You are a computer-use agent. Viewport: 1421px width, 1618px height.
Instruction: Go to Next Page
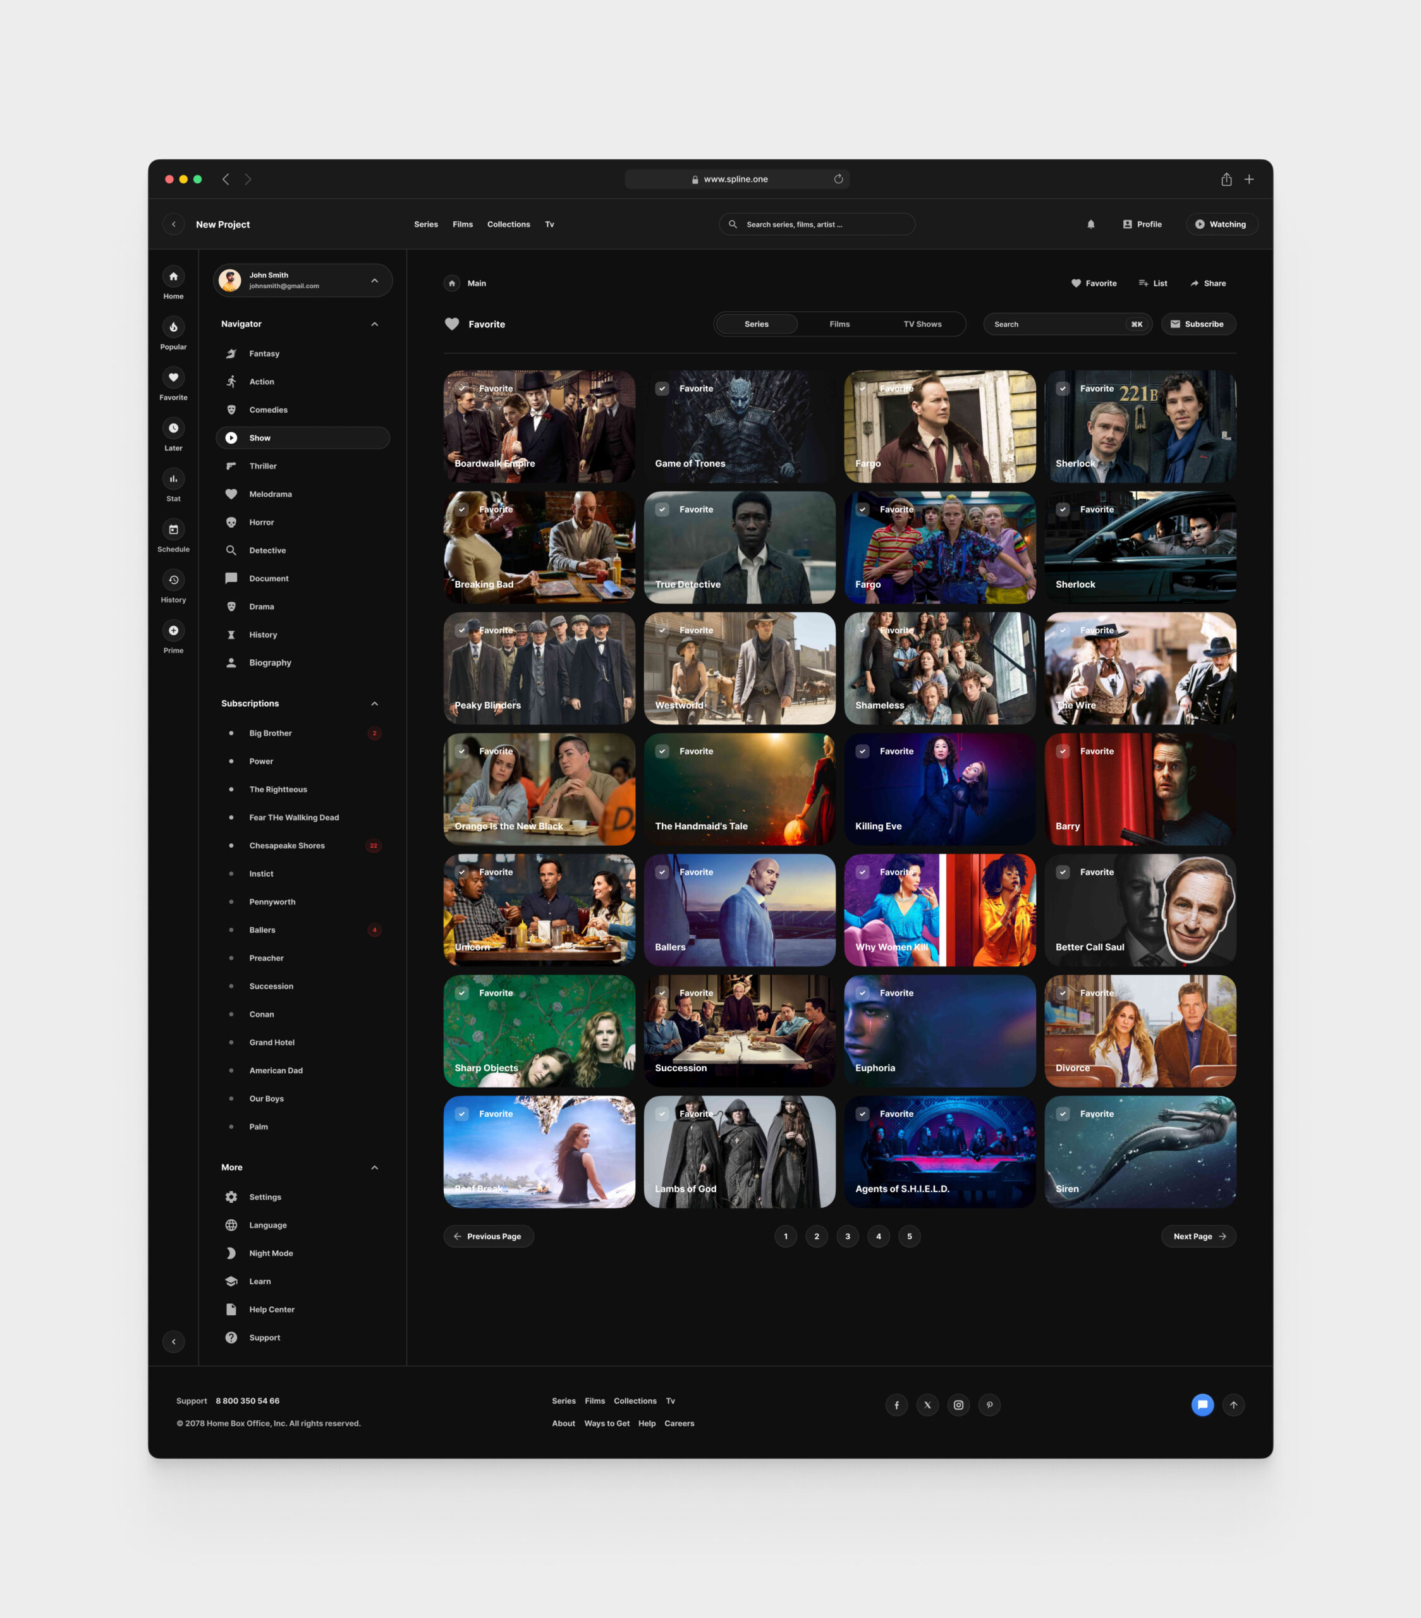pos(1198,1236)
